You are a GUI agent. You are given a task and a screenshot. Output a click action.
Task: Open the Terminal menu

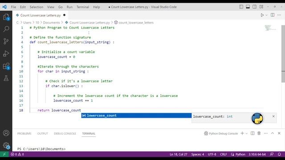point(83,7)
